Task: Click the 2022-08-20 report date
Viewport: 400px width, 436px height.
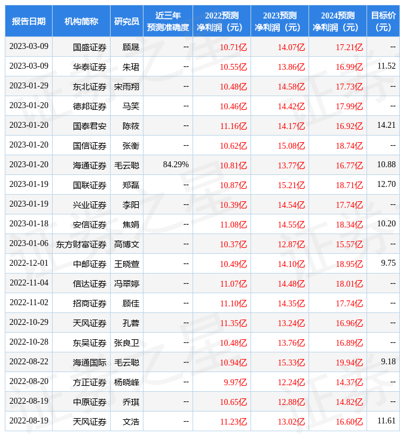Action: [29, 382]
